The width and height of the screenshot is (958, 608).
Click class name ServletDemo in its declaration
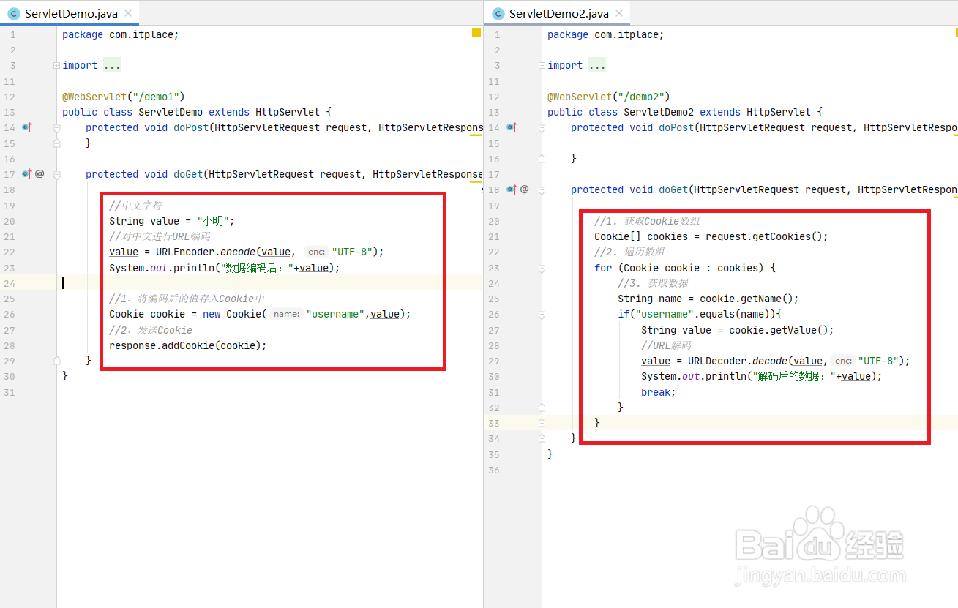pos(171,112)
